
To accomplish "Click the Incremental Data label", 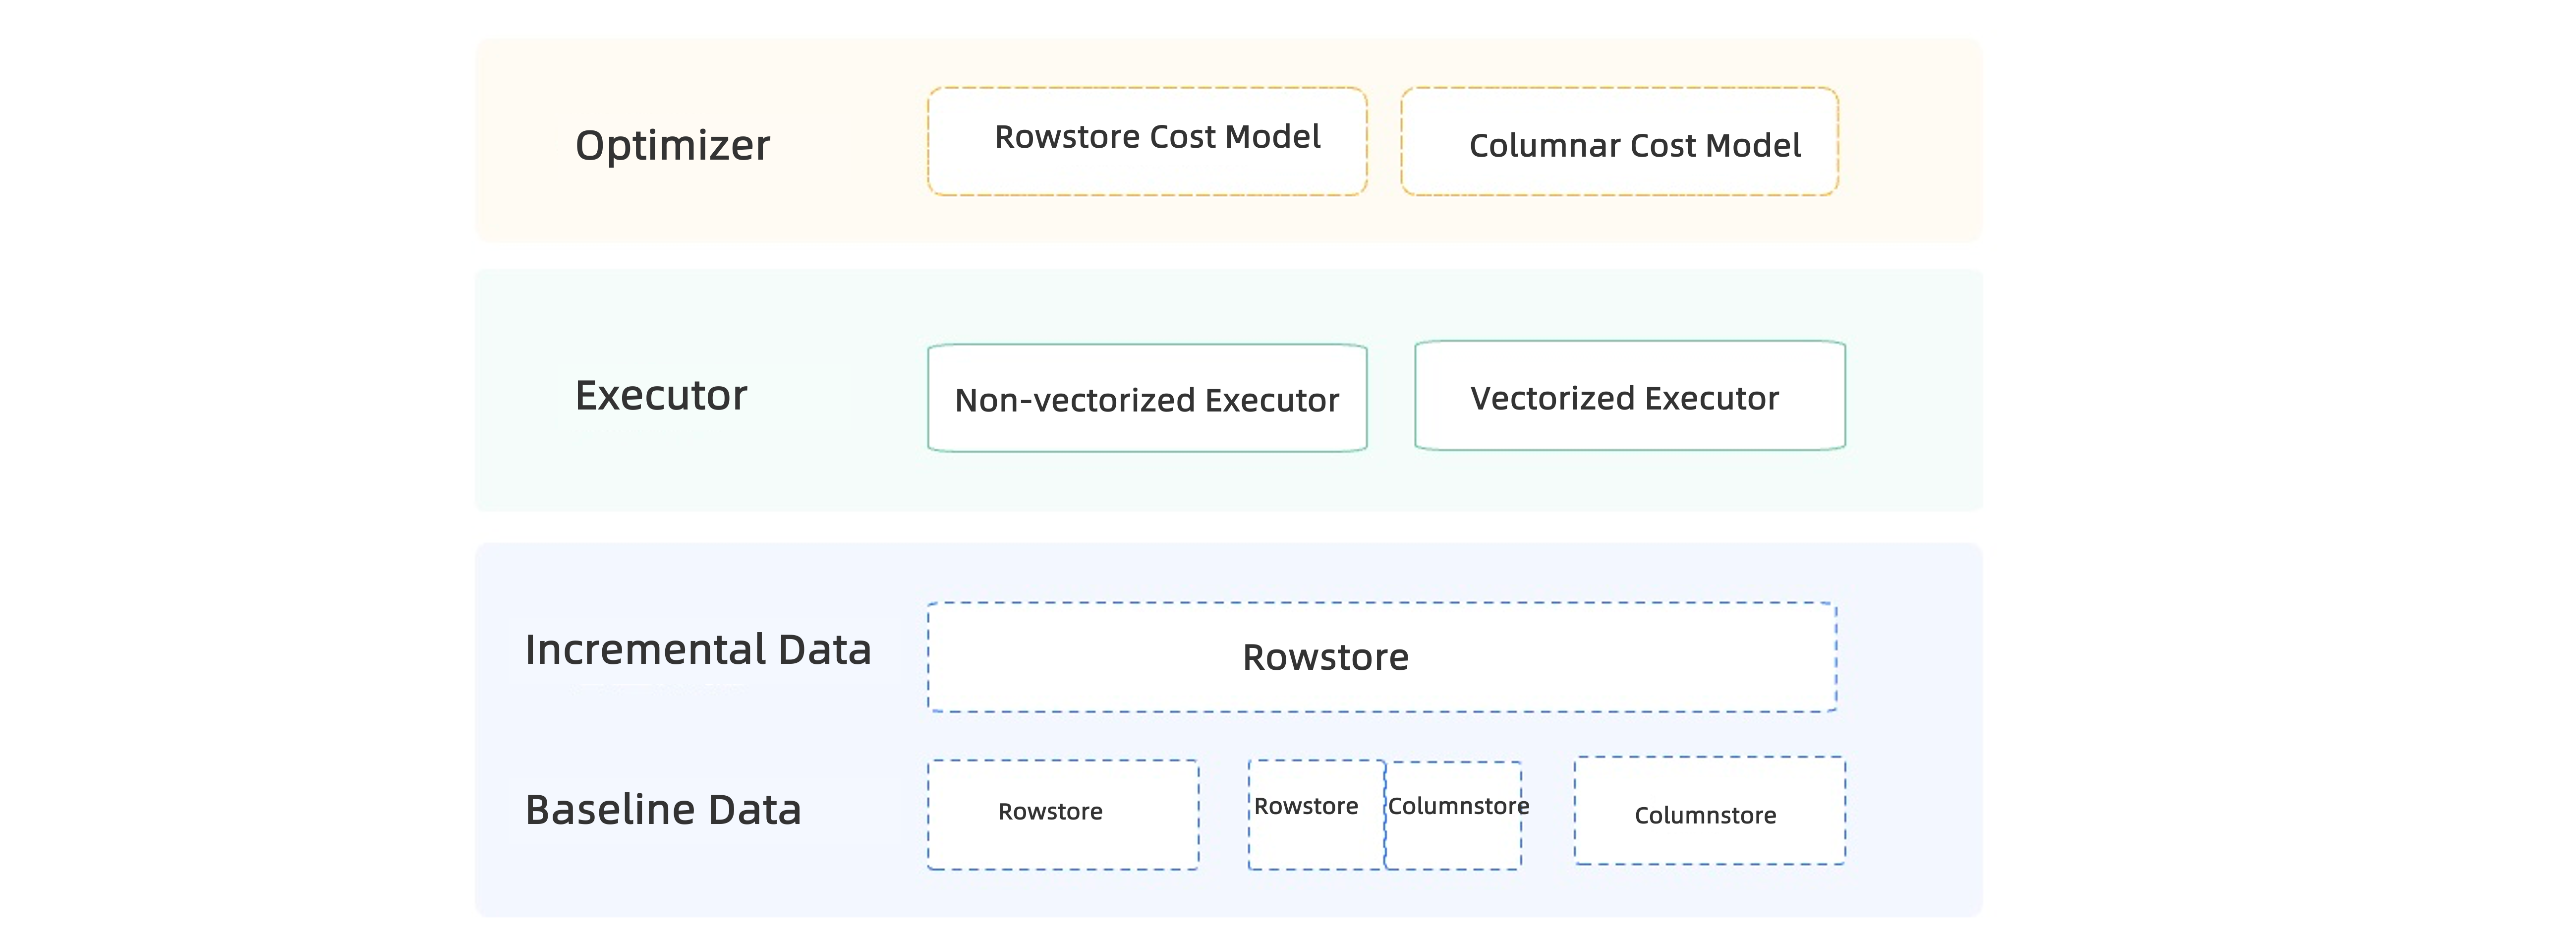I will click(698, 650).
